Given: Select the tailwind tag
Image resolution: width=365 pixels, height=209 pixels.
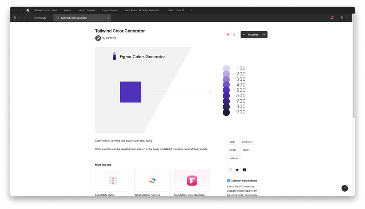Looking at the screenshot, I should coord(234,158).
